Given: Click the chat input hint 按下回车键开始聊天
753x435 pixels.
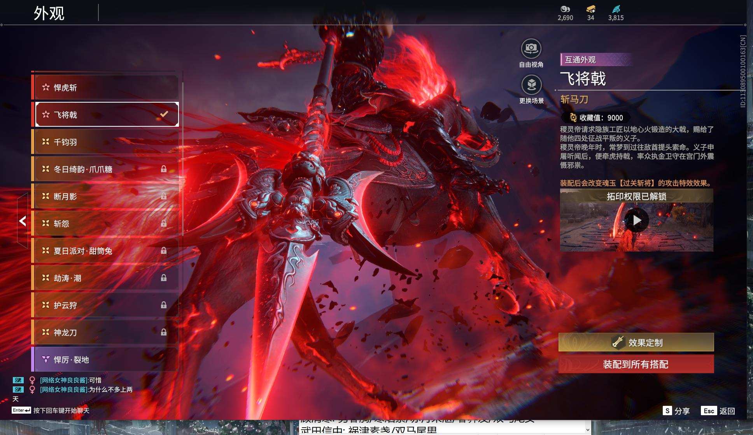Looking at the screenshot, I should [x=61, y=411].
